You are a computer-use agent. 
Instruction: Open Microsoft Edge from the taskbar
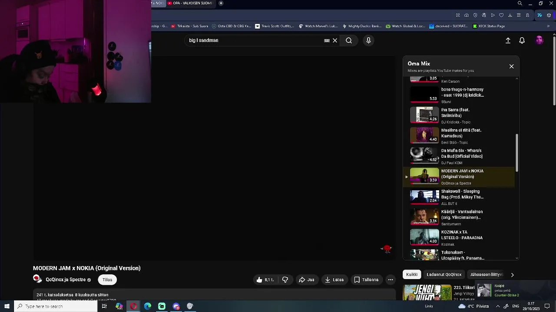[148, 306]
